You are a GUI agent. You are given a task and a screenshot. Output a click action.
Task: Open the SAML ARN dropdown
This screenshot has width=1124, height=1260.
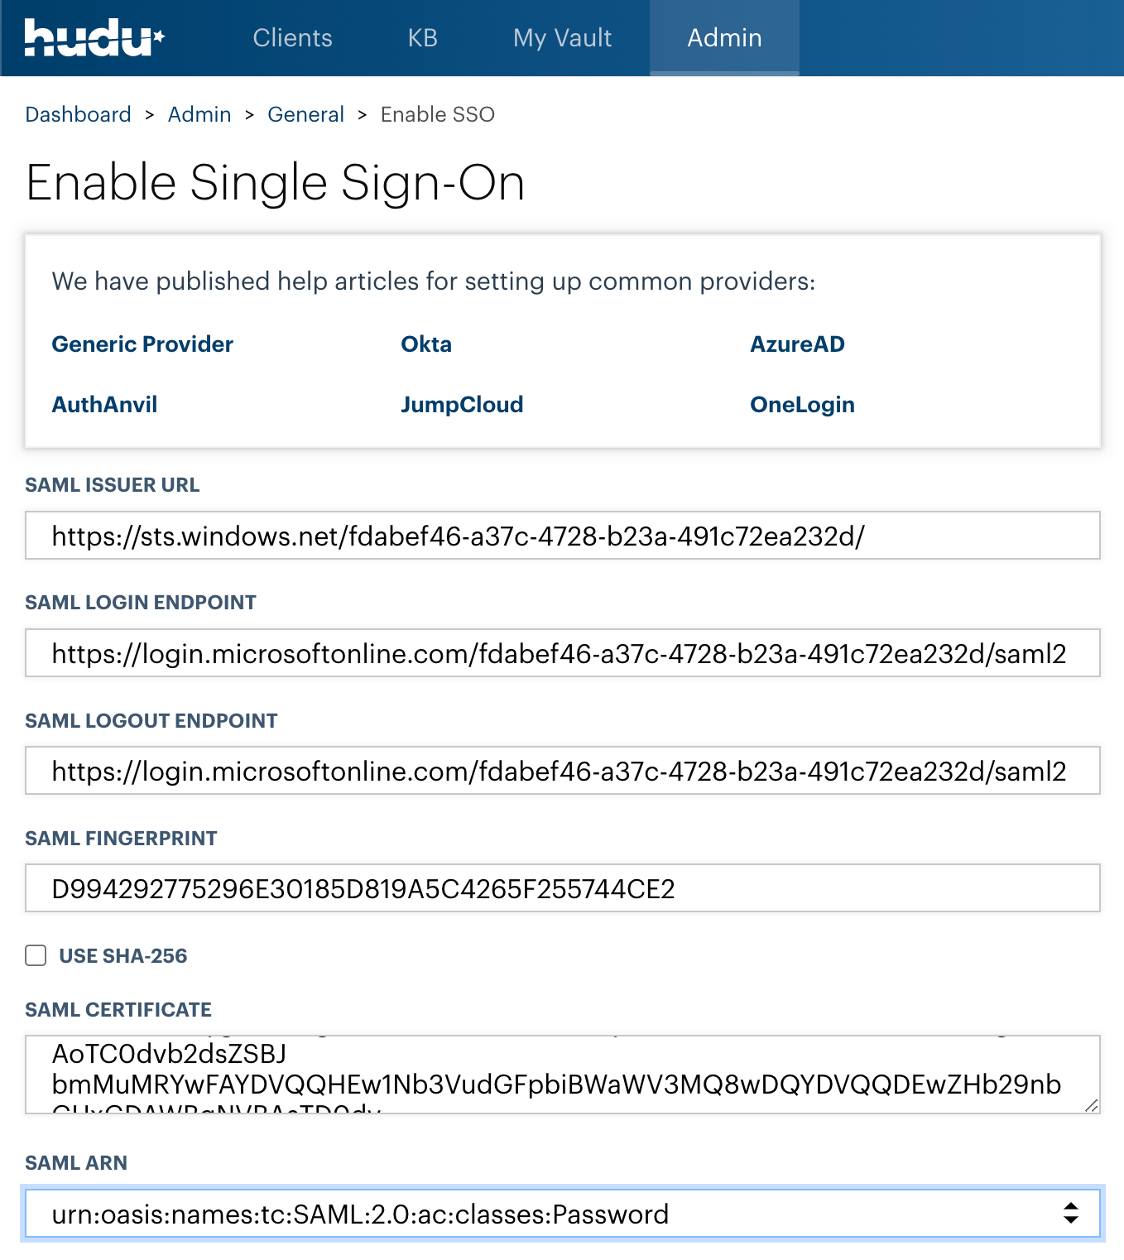562,1213
